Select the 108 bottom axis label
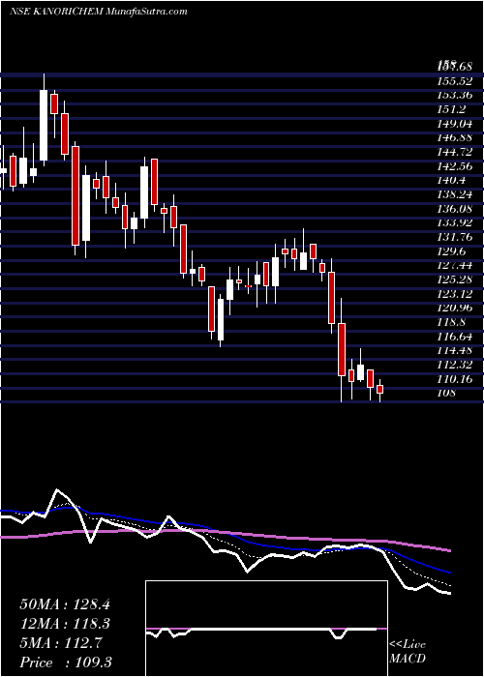This screenshot has width=484, height=677. [x=445, y=394]
